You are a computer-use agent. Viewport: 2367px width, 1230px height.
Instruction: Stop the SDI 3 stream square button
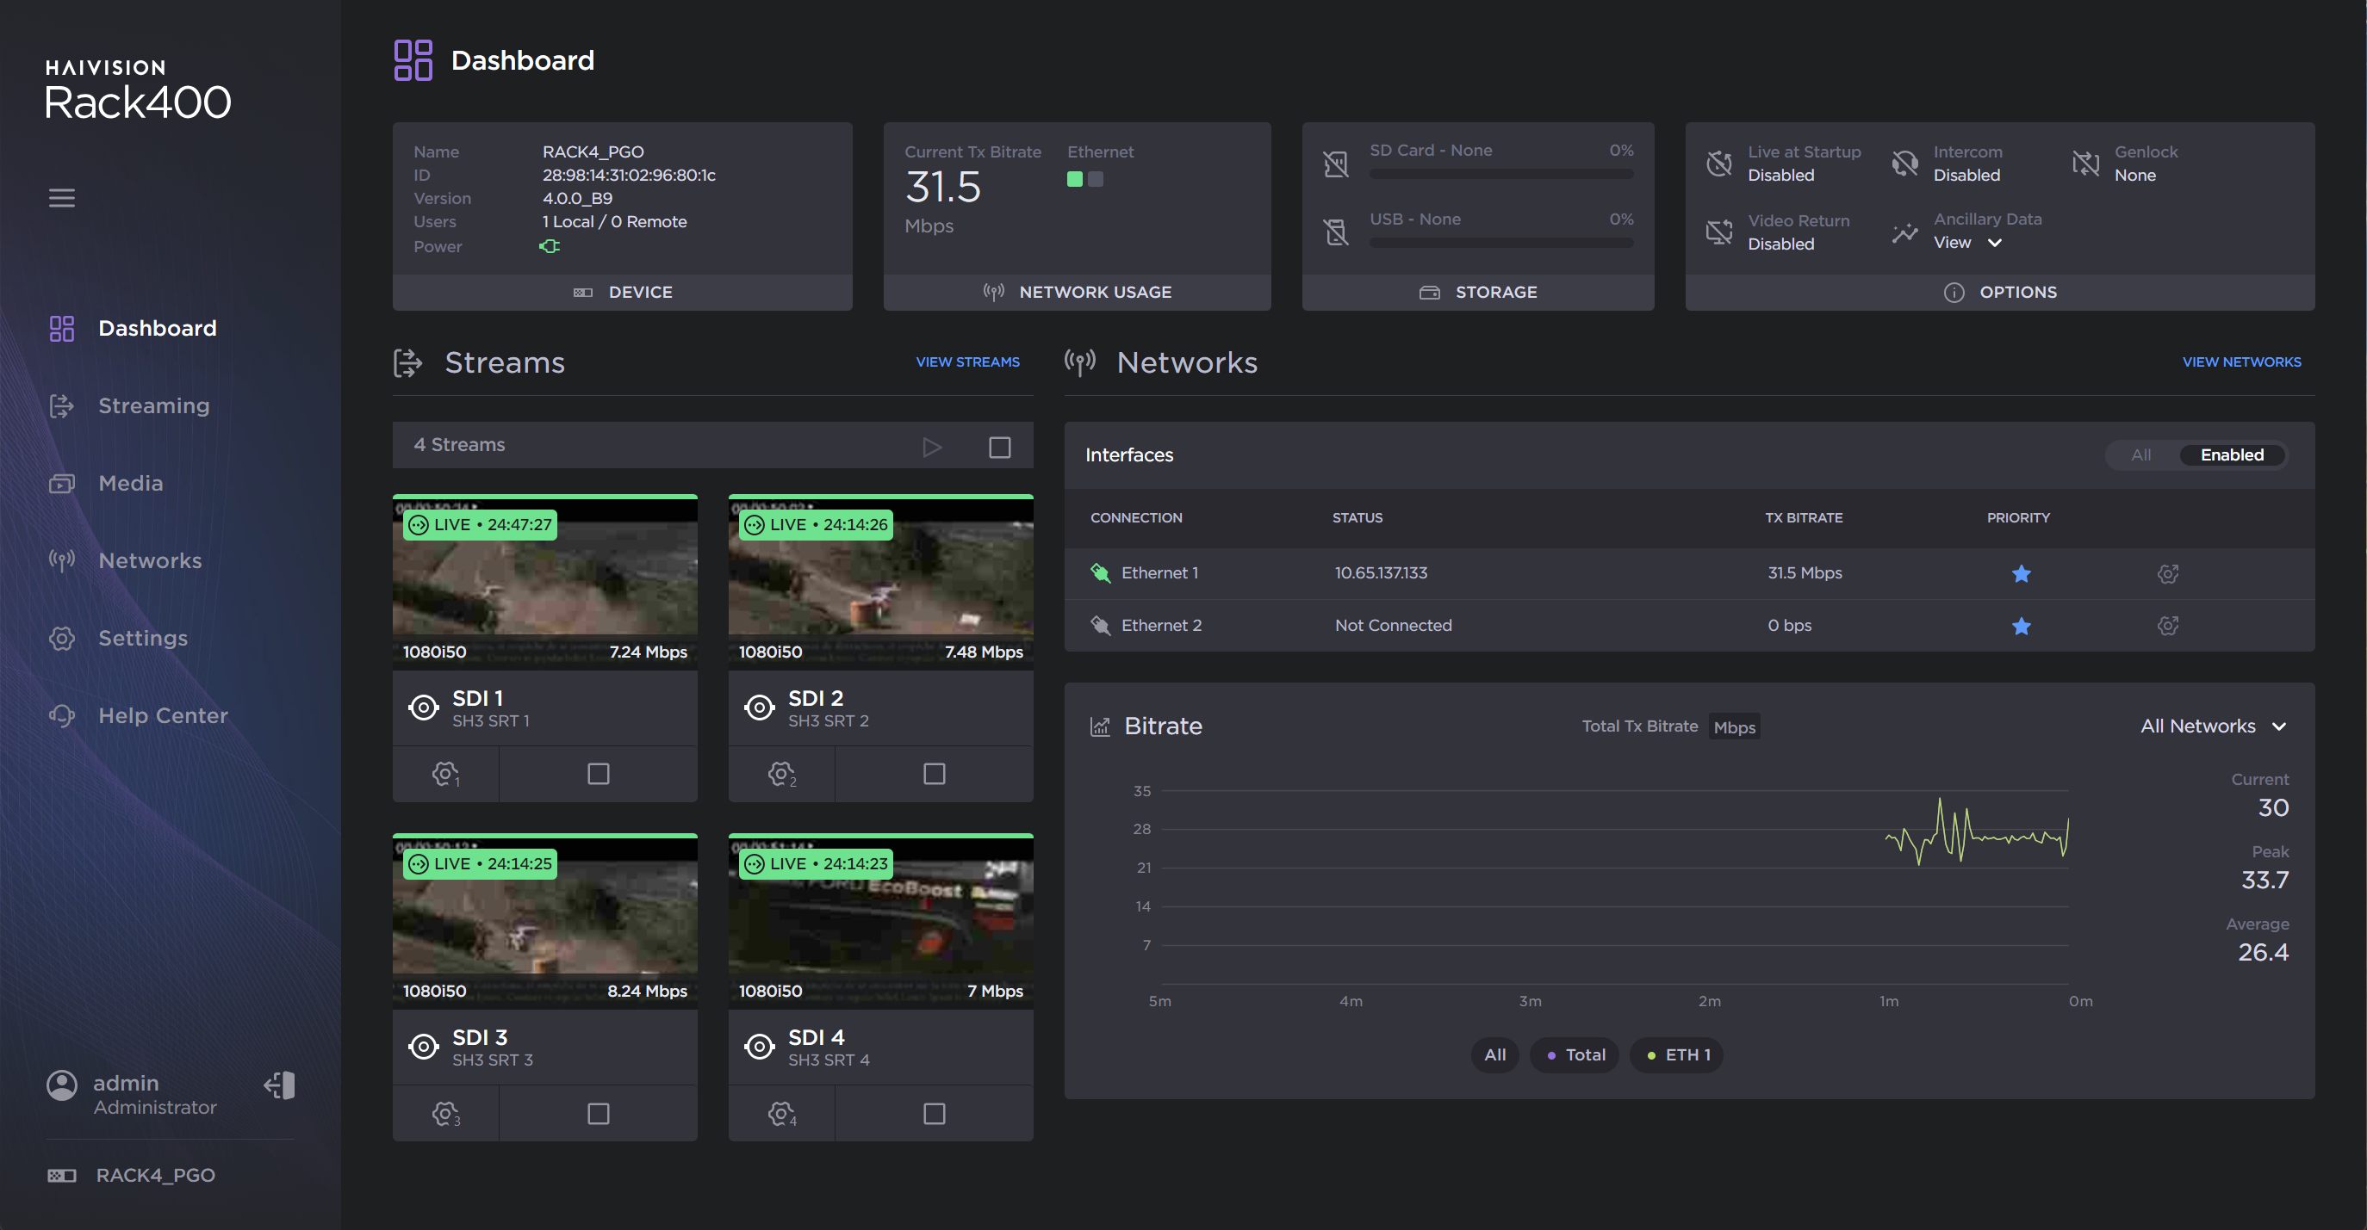click(598, 1114)
